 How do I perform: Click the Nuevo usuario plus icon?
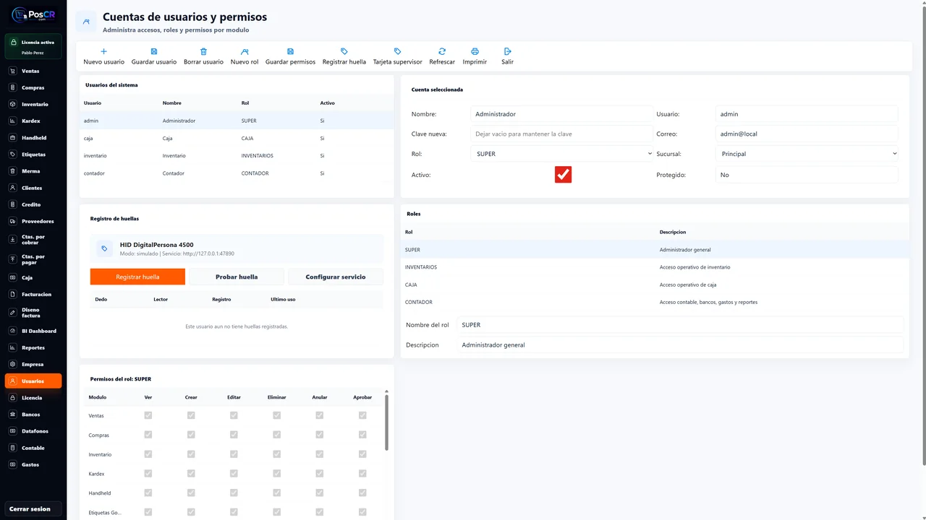tap(103, 52)
